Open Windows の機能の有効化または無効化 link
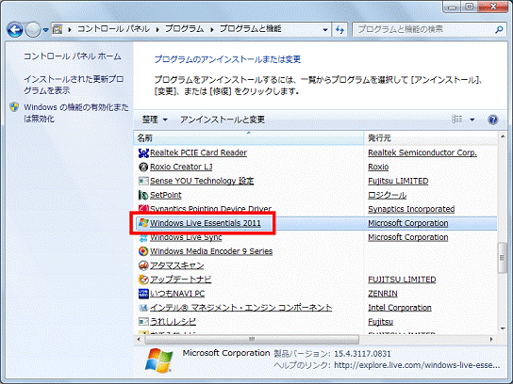Screen dimensions: 513x384 point(75,113)
